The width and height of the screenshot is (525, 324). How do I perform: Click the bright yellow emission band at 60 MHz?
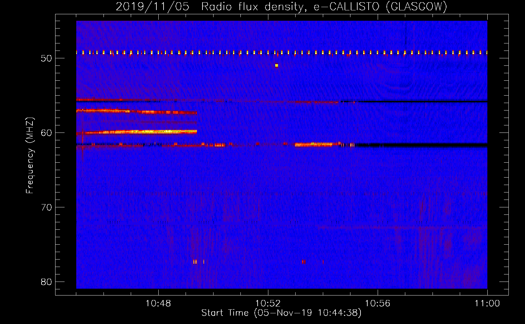pos(137,132)
